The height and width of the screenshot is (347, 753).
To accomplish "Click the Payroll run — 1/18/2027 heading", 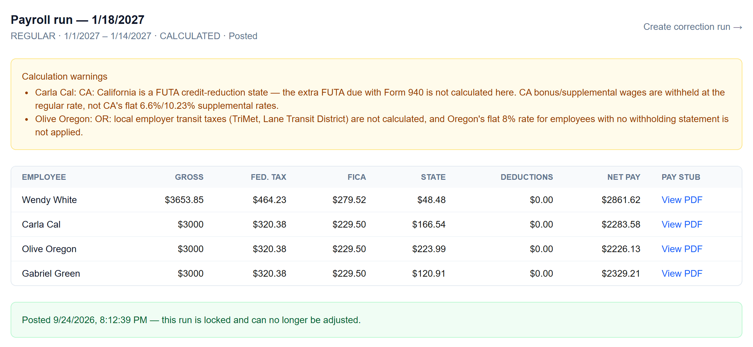I will (x=78, y=20).
